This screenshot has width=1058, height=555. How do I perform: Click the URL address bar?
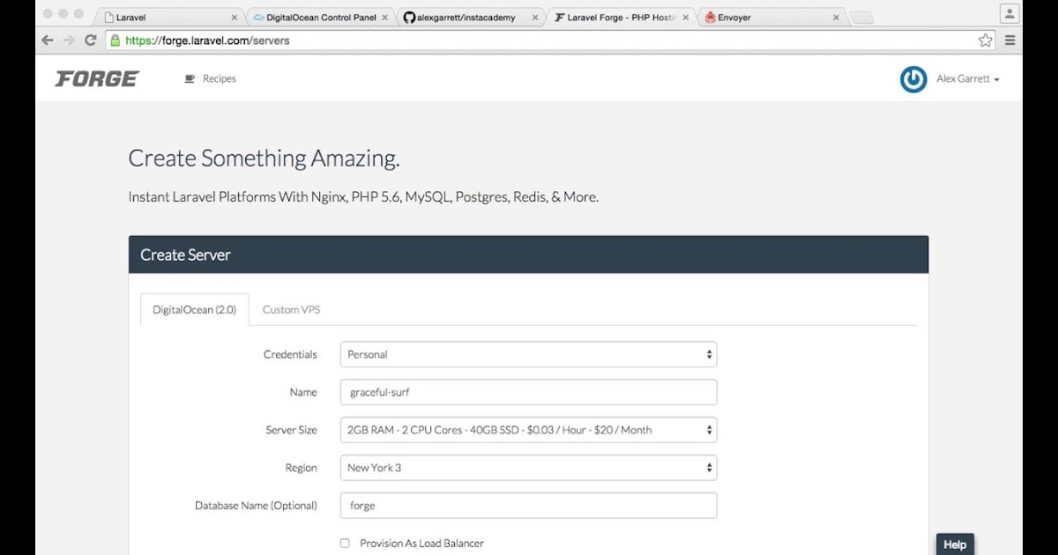click(x=550, y=41)
